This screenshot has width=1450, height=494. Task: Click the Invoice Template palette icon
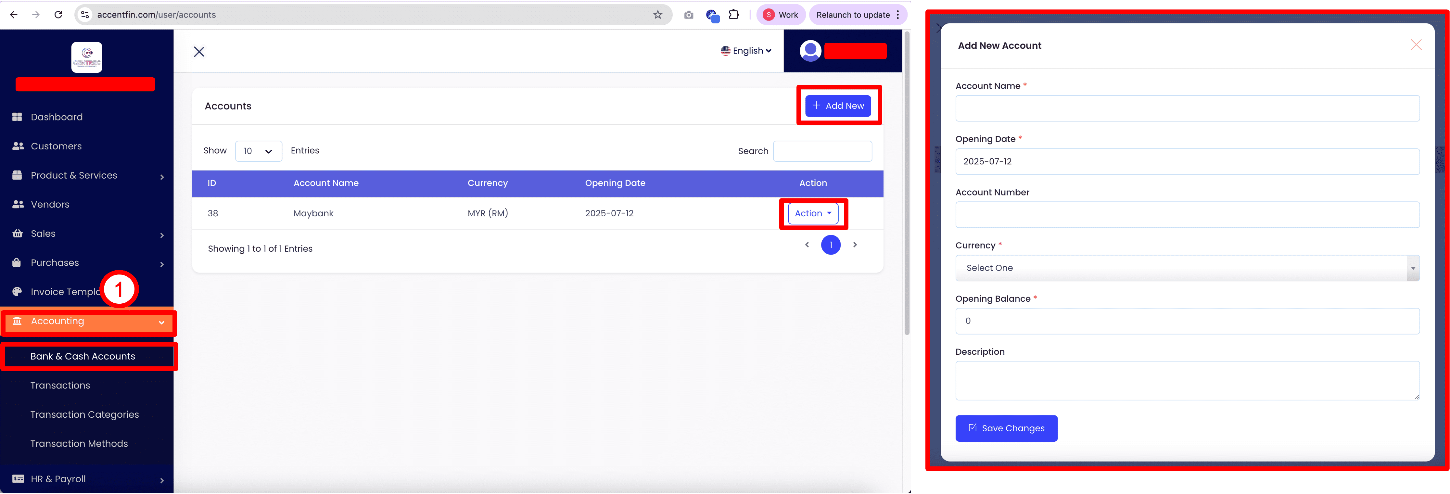point(18,291)
